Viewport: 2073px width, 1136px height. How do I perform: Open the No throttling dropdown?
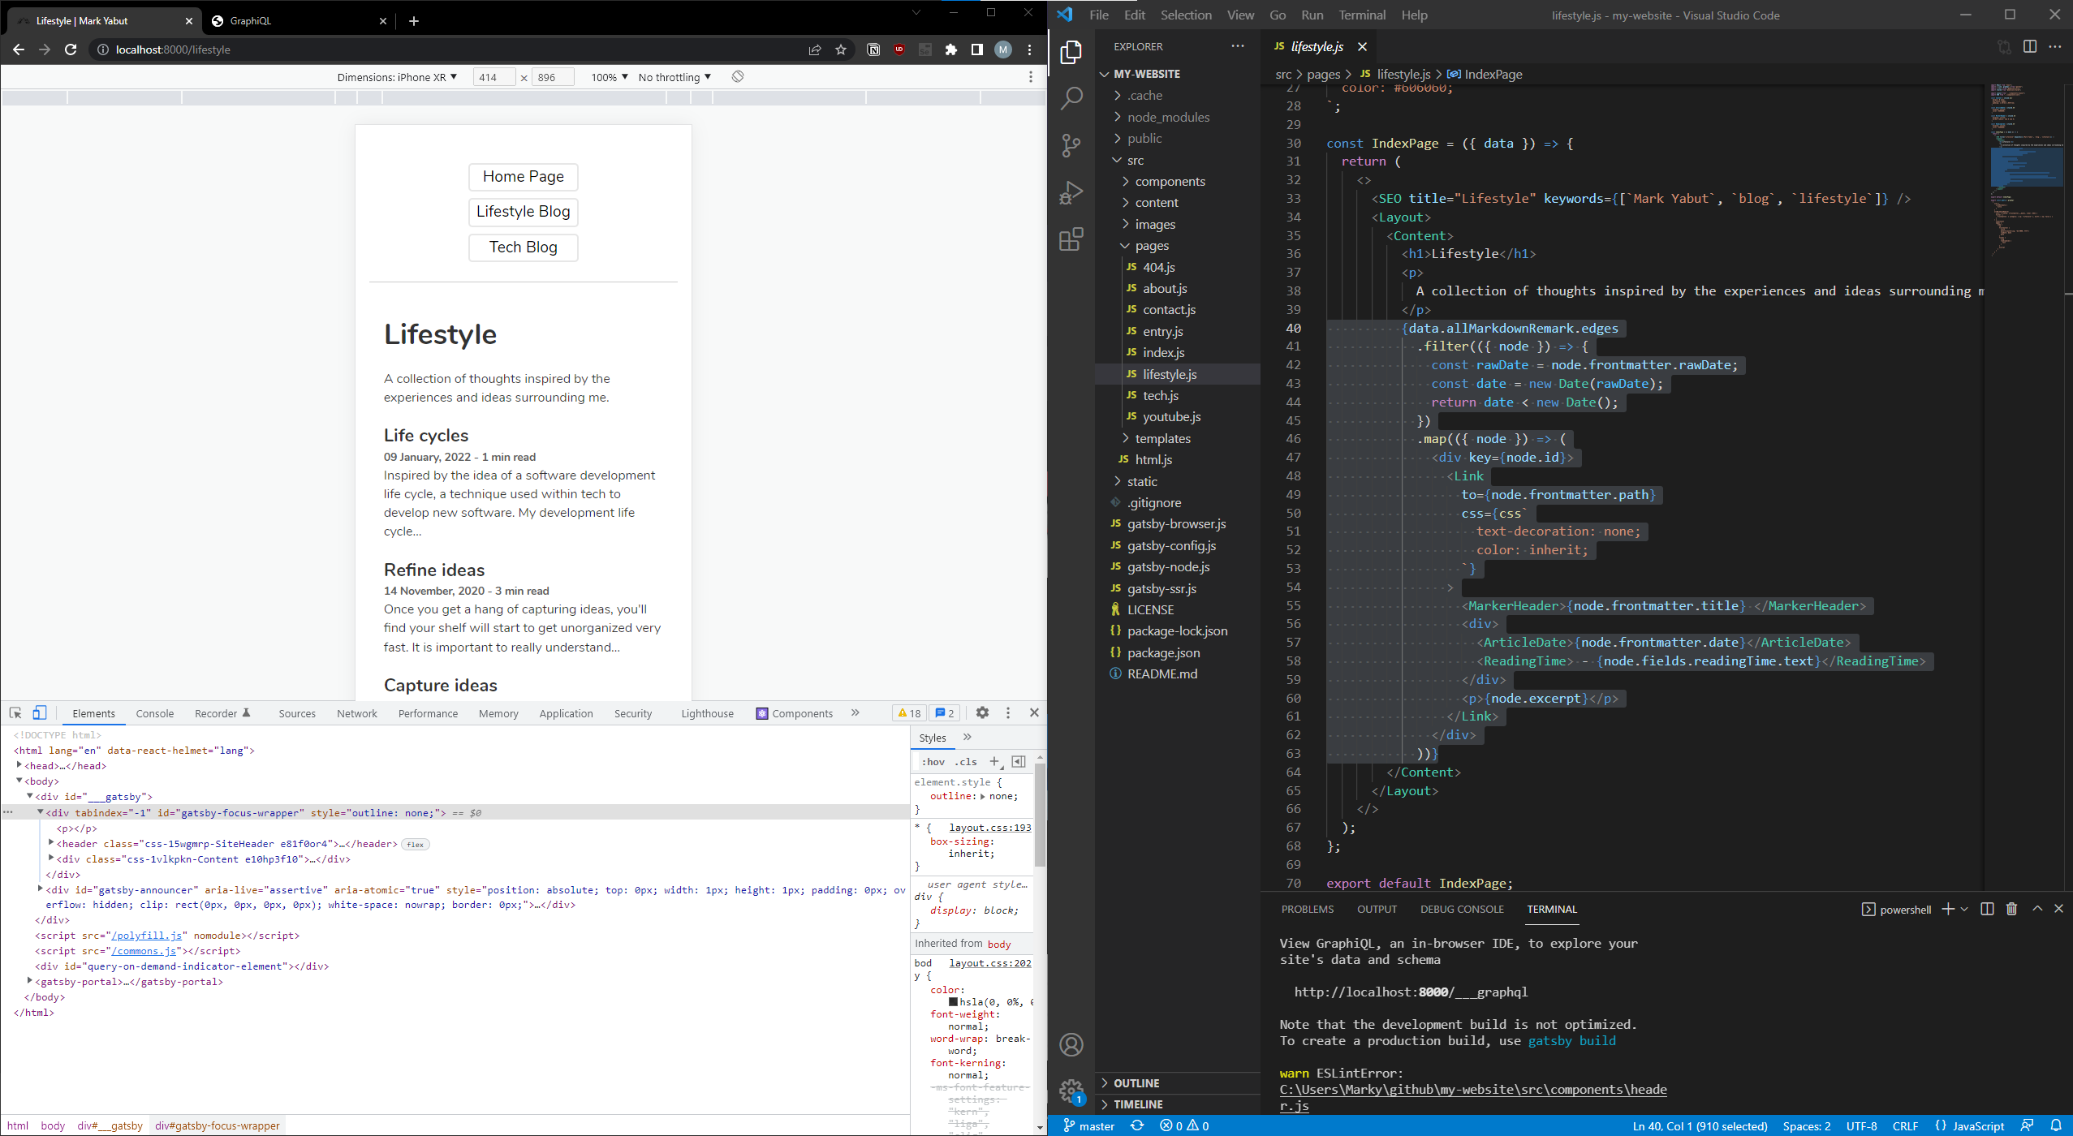coord(674,77)
